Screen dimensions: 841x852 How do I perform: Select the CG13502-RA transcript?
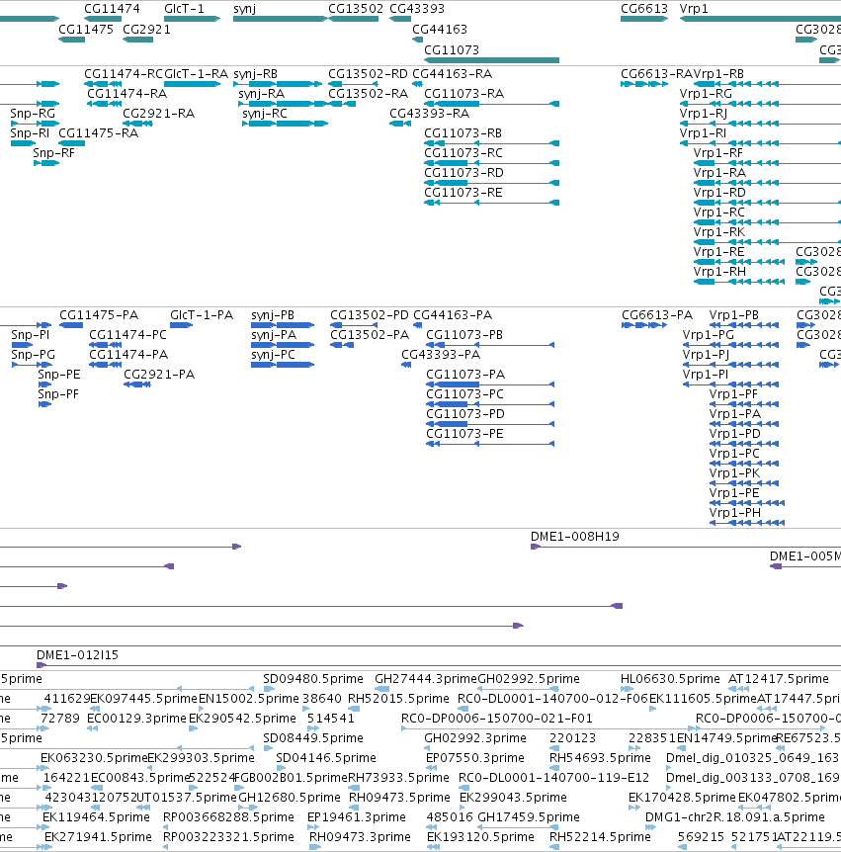(342, 104)
